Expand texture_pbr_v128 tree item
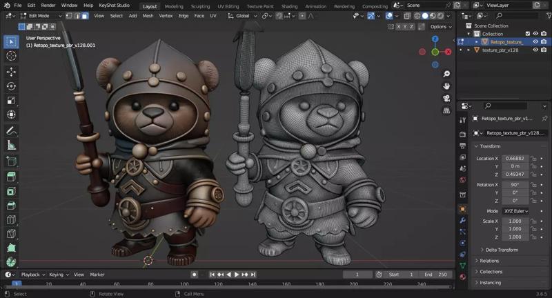 469,50
